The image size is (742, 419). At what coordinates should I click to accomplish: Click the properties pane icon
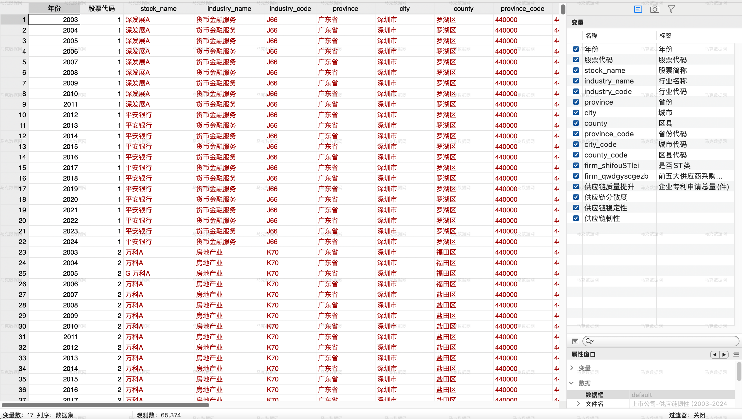click(x=638, y=9)
